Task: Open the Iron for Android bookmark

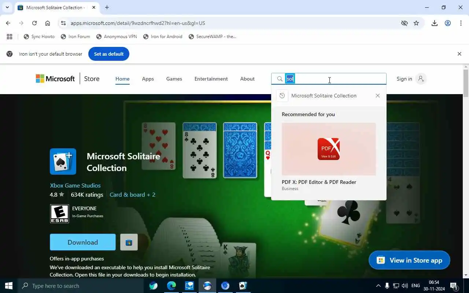Action: tap(163, 37)
